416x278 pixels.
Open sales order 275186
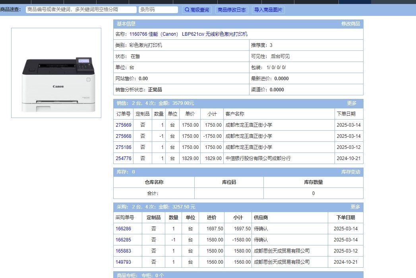(123, 147)
